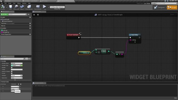Open the Debug menu
This screenshot has height=100, width=178.
(x=19, y=3)
